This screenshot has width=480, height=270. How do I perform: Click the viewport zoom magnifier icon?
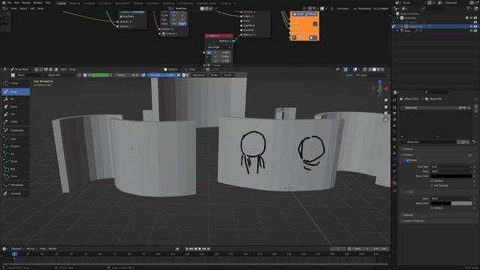click(385, 100)
